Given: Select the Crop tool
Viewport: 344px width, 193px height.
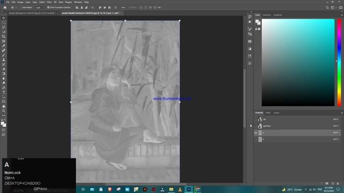Looking at the screenshot, I should point(4,36).
